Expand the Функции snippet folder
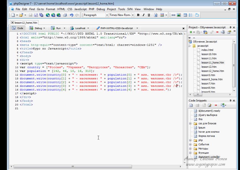240x170 pixels. pos(190,153)
